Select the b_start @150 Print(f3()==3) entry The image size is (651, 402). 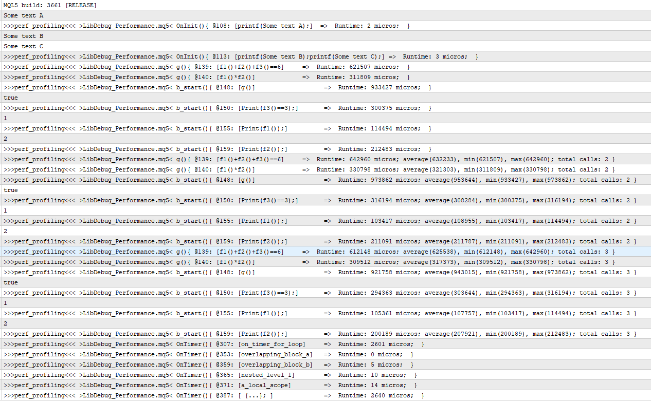(206, 108)
